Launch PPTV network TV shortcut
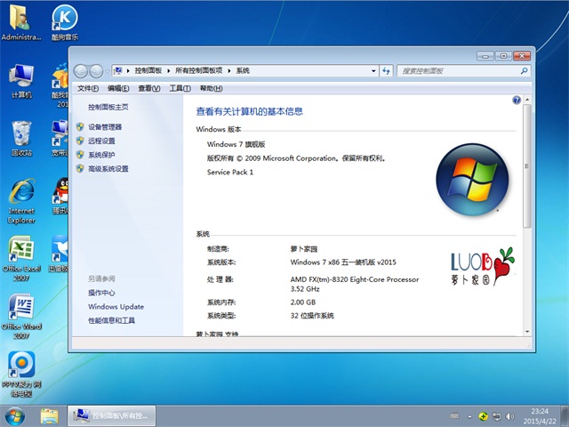 (x=21, y=374)
